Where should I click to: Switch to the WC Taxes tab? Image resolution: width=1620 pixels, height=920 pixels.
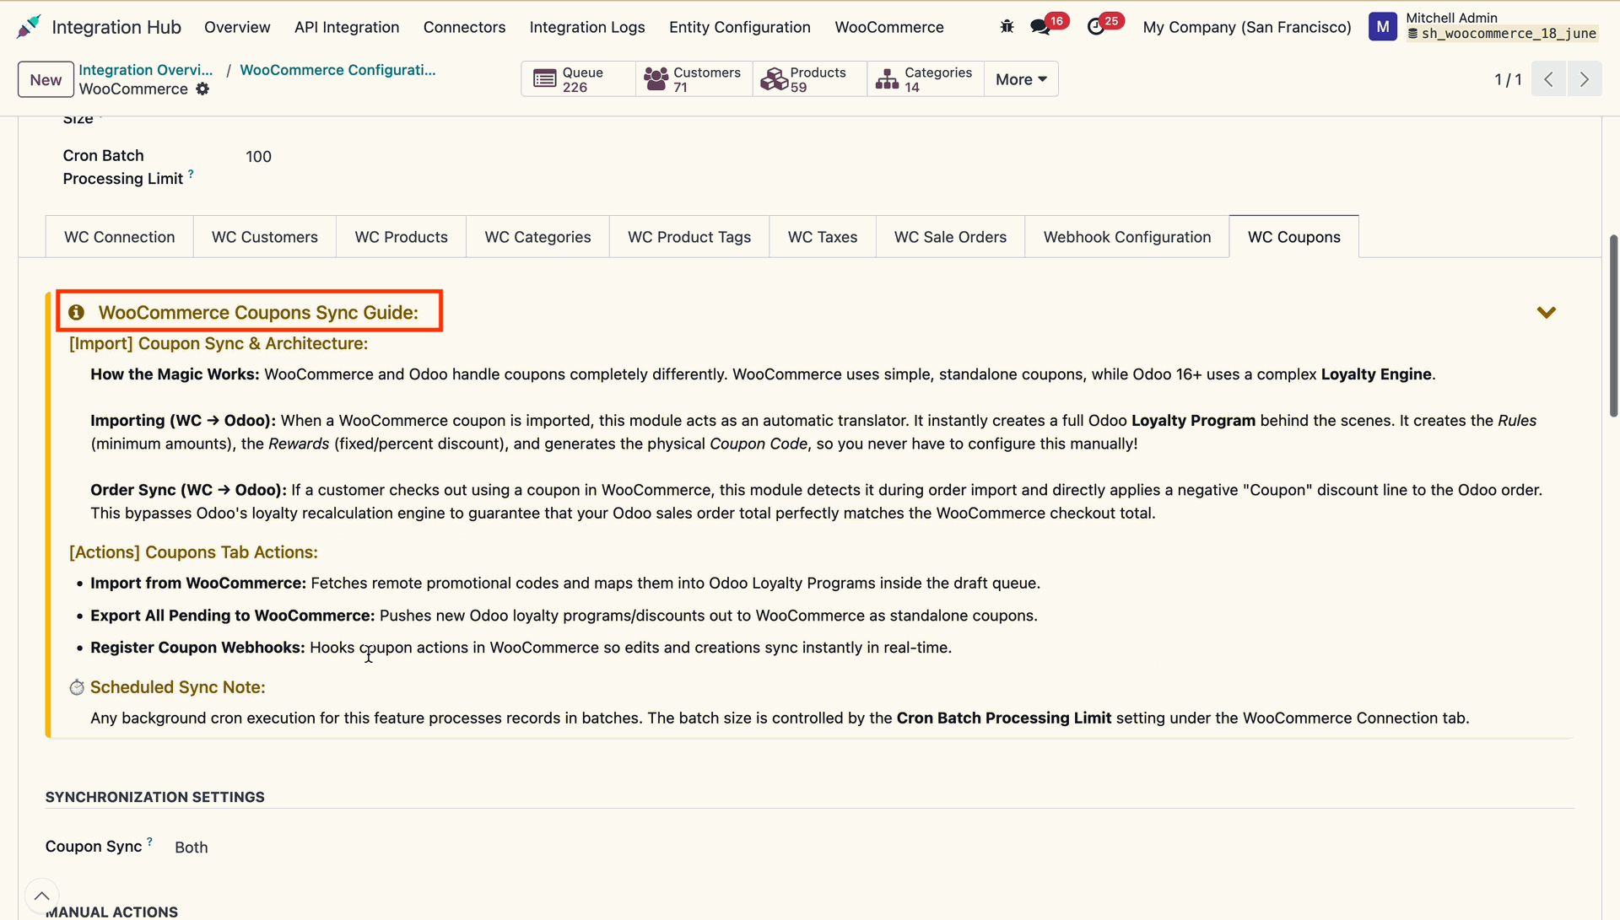click(823, 237)
